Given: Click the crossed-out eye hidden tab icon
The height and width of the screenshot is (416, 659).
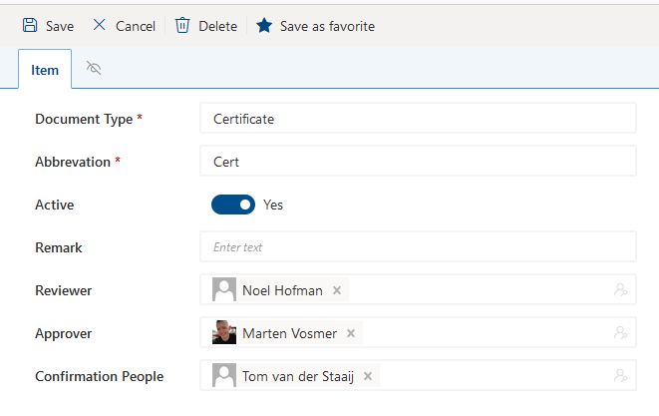Looking at the screenshot, I should pyautogui.click(x=94, y=68).
